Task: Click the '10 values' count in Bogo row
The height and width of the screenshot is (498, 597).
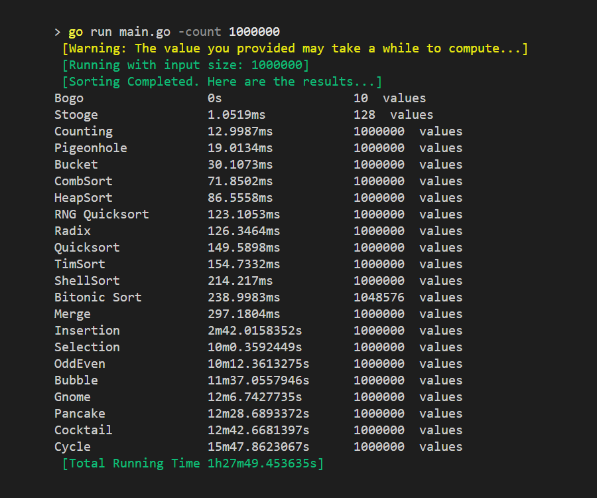Action: (390, 98)
